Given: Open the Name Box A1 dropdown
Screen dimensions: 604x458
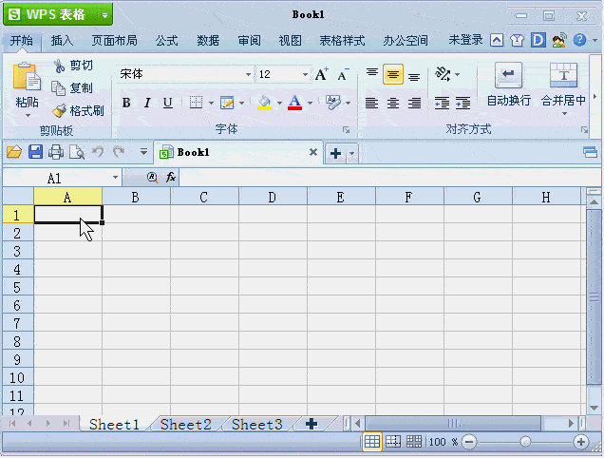Looking at the screenshot, I should 115,178.
